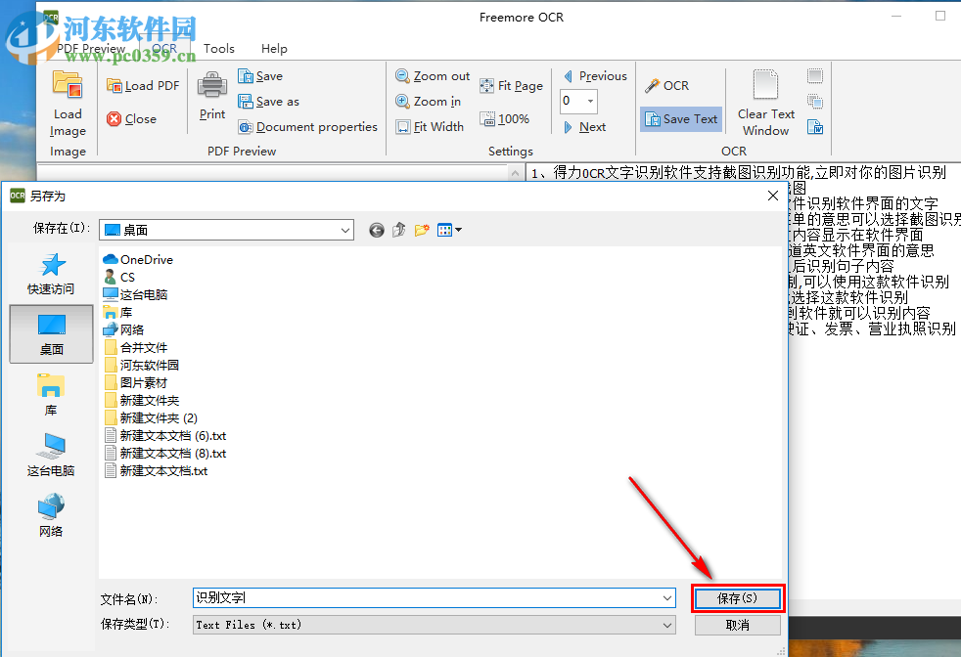Click the preview pane scroll-up arrow

516,173
